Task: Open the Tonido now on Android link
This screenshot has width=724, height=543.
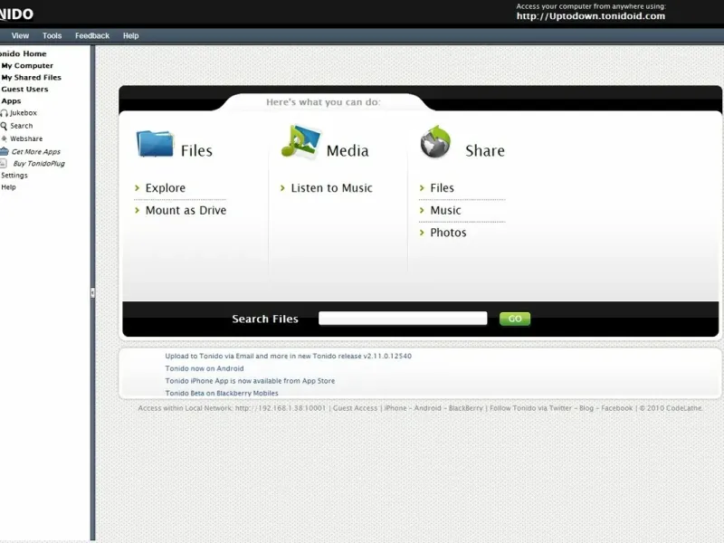Action: point(205,368)
